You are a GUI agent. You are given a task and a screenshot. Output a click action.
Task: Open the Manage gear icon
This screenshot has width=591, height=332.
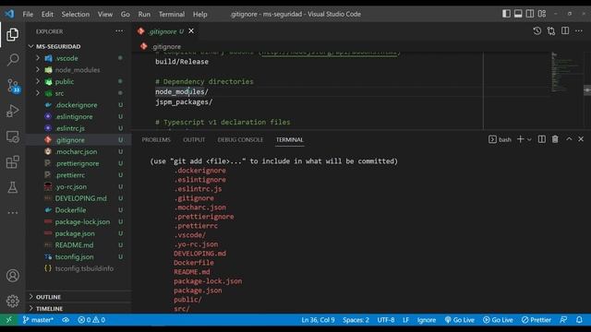(12, 302)
